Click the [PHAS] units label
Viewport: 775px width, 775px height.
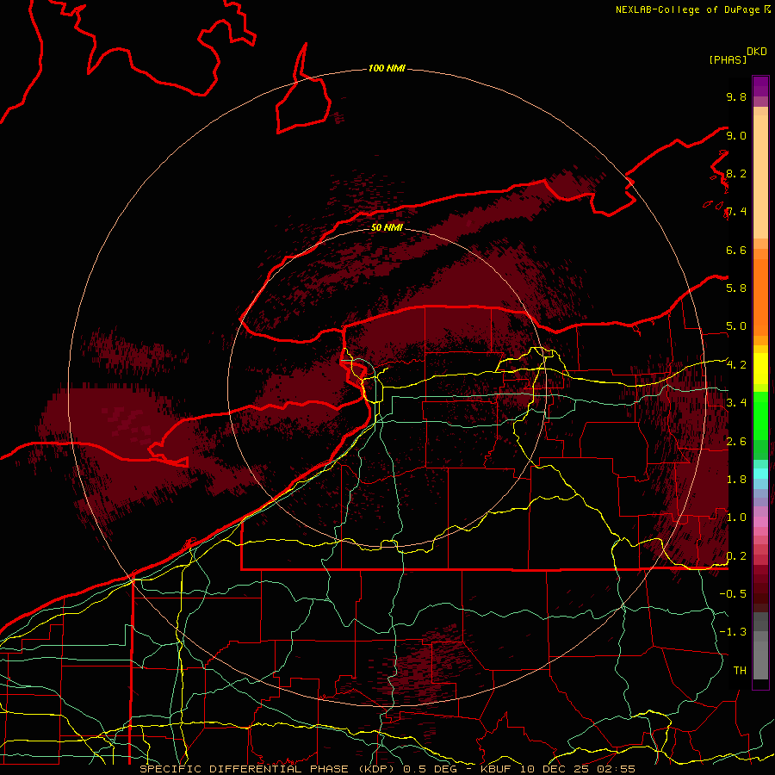tap(728, 59)
